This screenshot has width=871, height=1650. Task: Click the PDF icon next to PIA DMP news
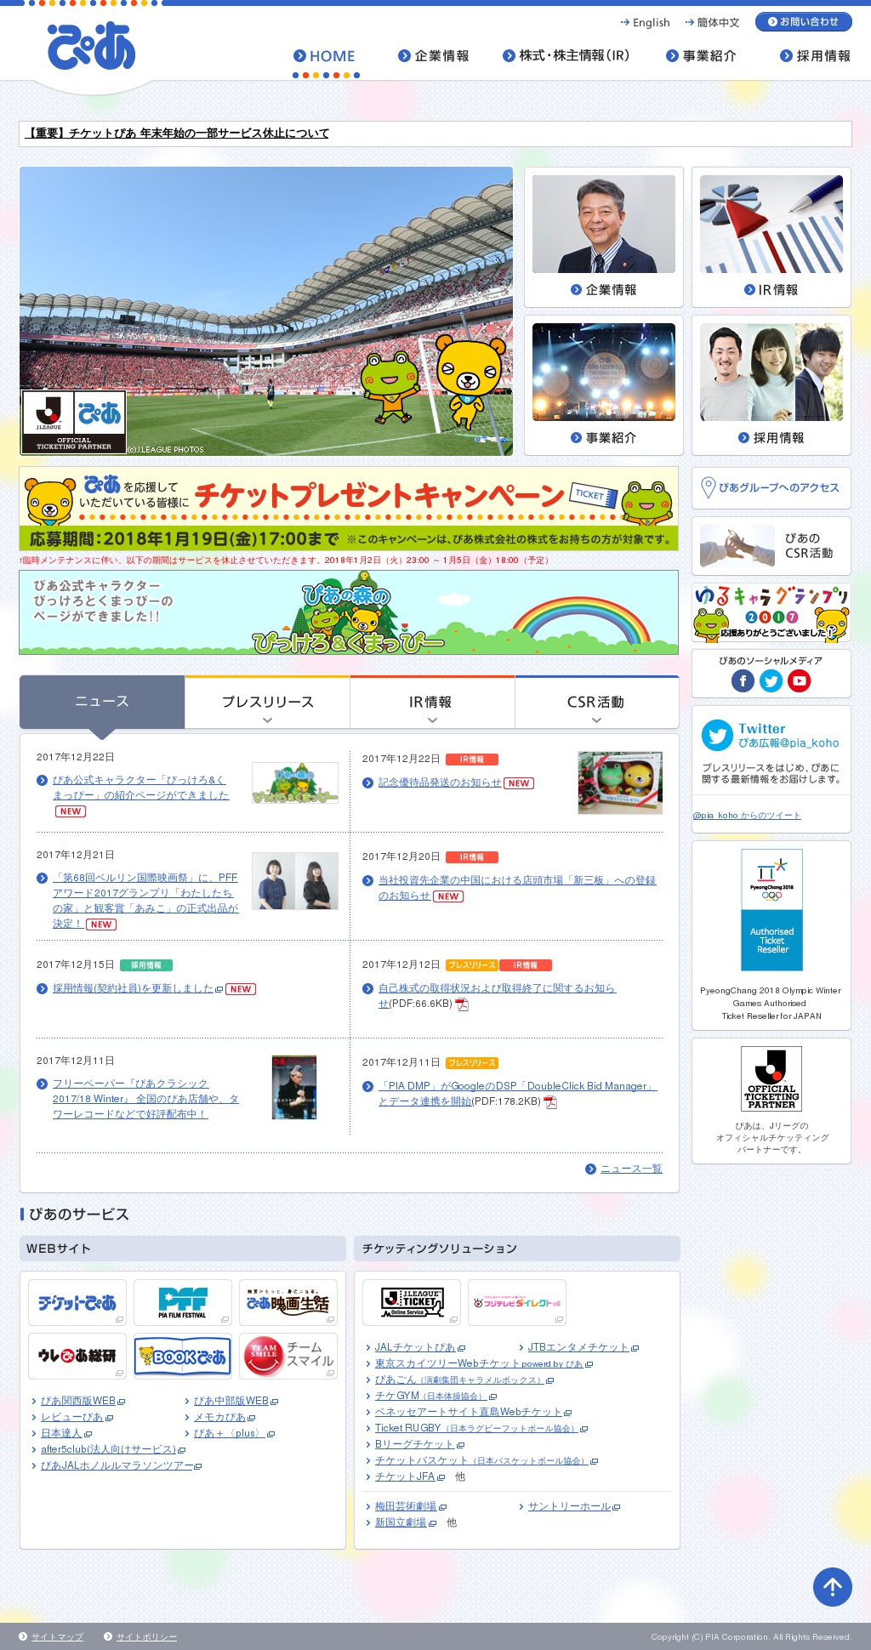pyautogui.click(x=550, y=1102)
